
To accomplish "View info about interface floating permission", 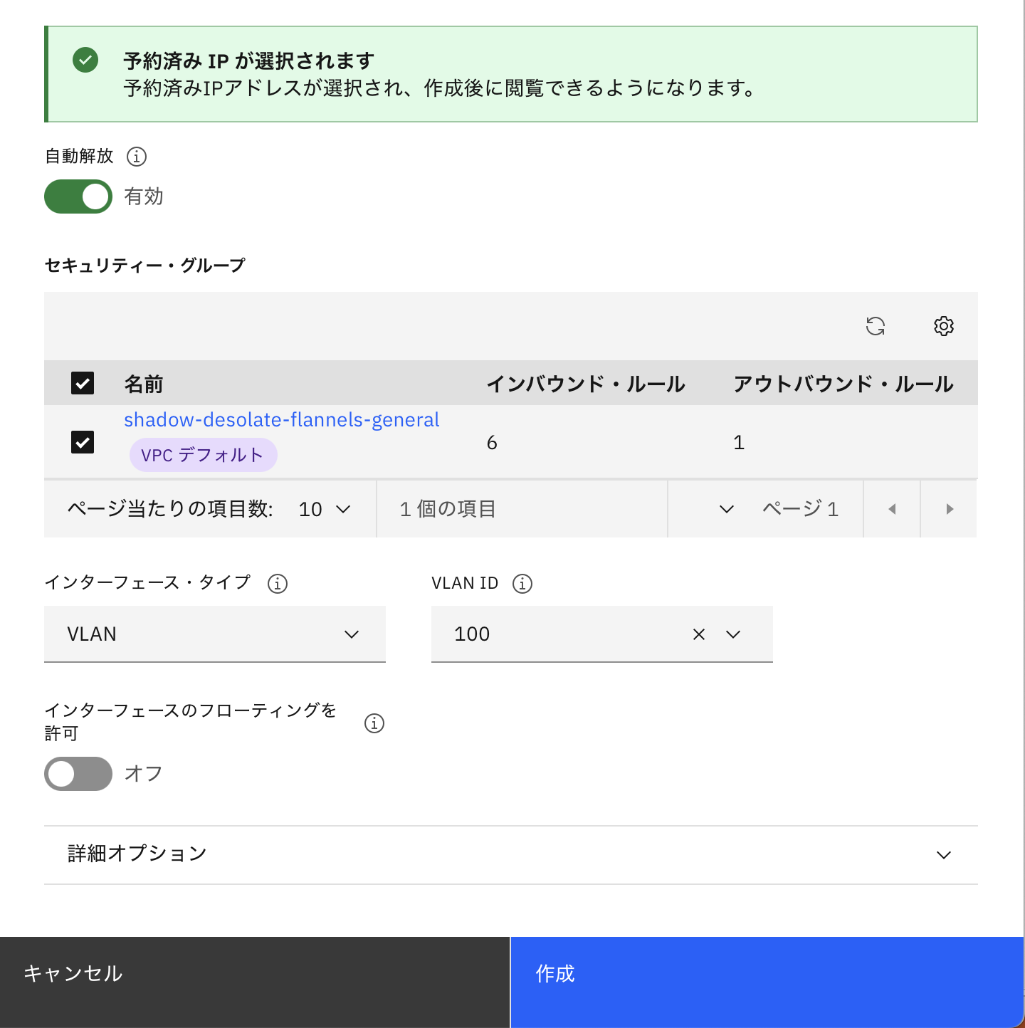I will coord(374,724).
